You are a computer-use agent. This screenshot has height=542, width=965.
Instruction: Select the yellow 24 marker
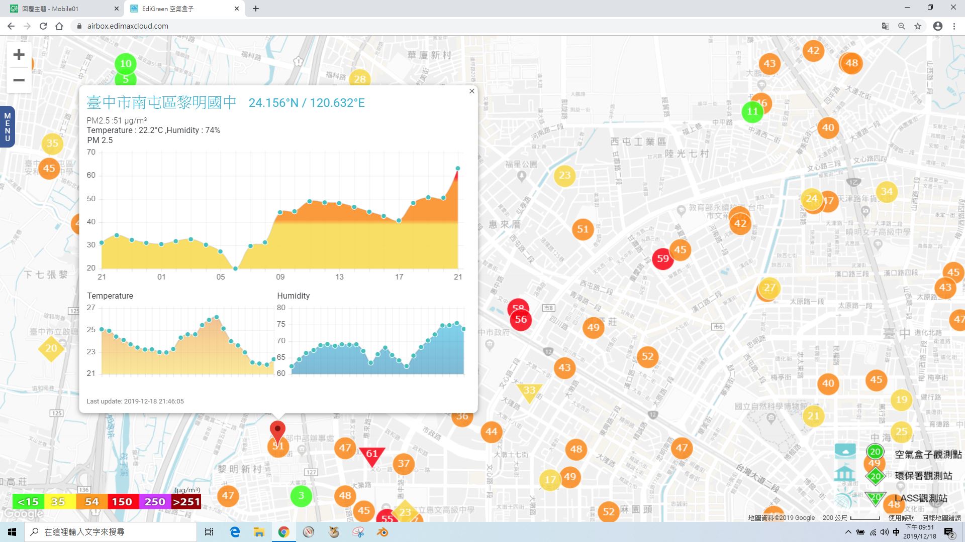tap(811, 198)
